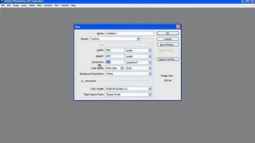This screenshot has height=143, width=255.
Task: Open the pixels/inch resolution units dropdown
Action: (x=139, y=62)
